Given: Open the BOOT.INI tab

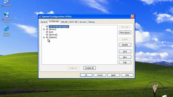Looking at the screenshot, I should pos(73,22).
